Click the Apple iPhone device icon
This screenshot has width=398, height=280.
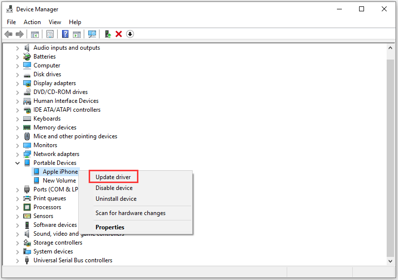[36, 172]
